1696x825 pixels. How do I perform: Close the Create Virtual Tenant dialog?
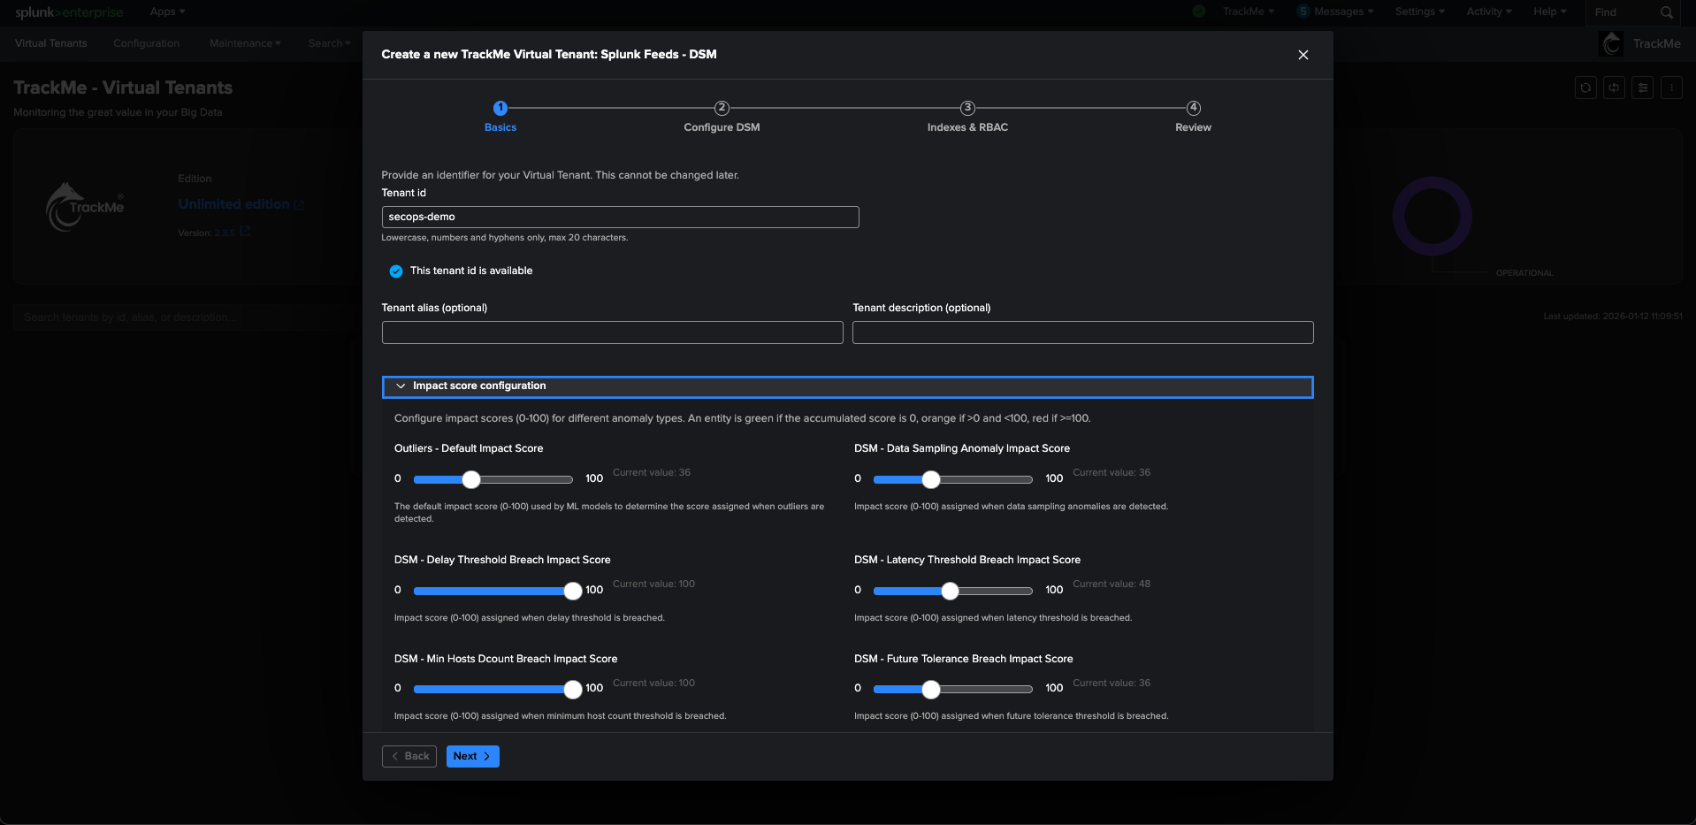pos(1303,55)
